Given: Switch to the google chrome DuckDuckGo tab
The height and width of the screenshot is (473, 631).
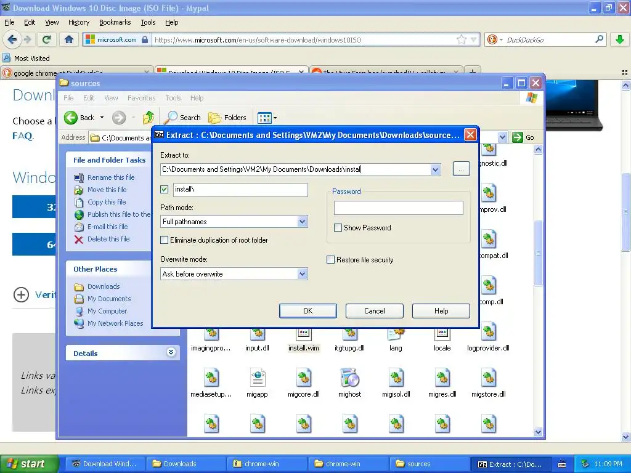Looking at the screenshot, I should 76,71.
